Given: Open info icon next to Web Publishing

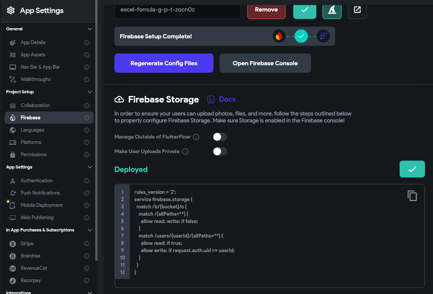Looking at the screenshot, I should [x=87, y=218].
